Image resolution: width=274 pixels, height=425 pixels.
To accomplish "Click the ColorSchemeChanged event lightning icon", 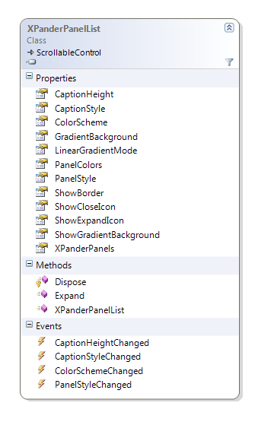I will 42,369.
